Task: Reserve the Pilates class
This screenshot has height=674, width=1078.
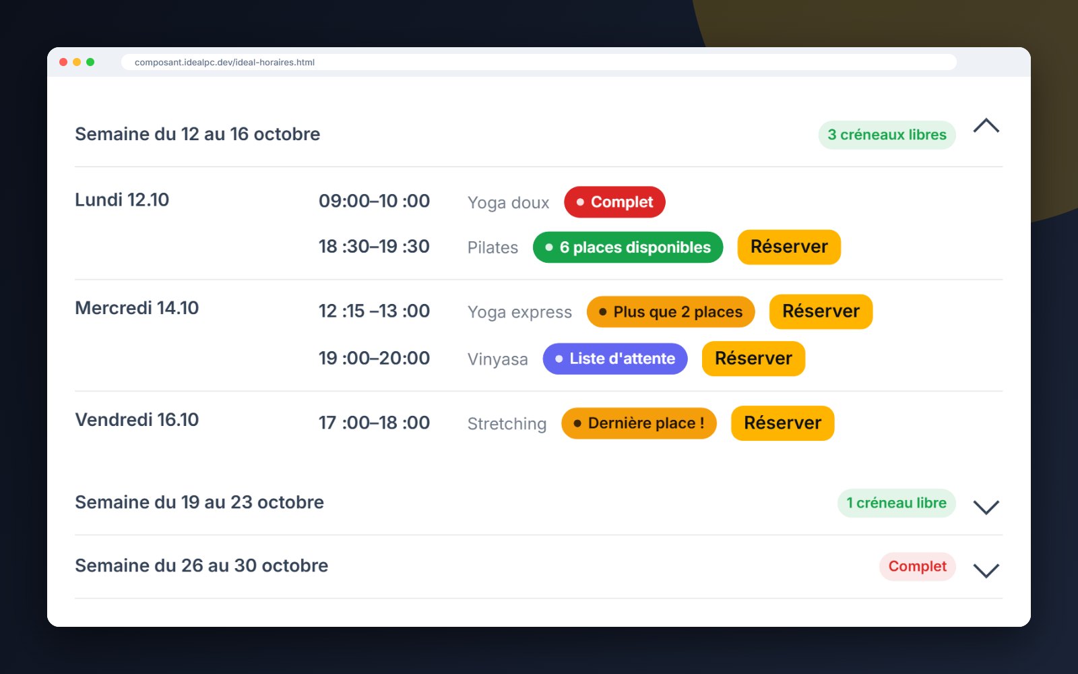Action: [x=789, y=247]
